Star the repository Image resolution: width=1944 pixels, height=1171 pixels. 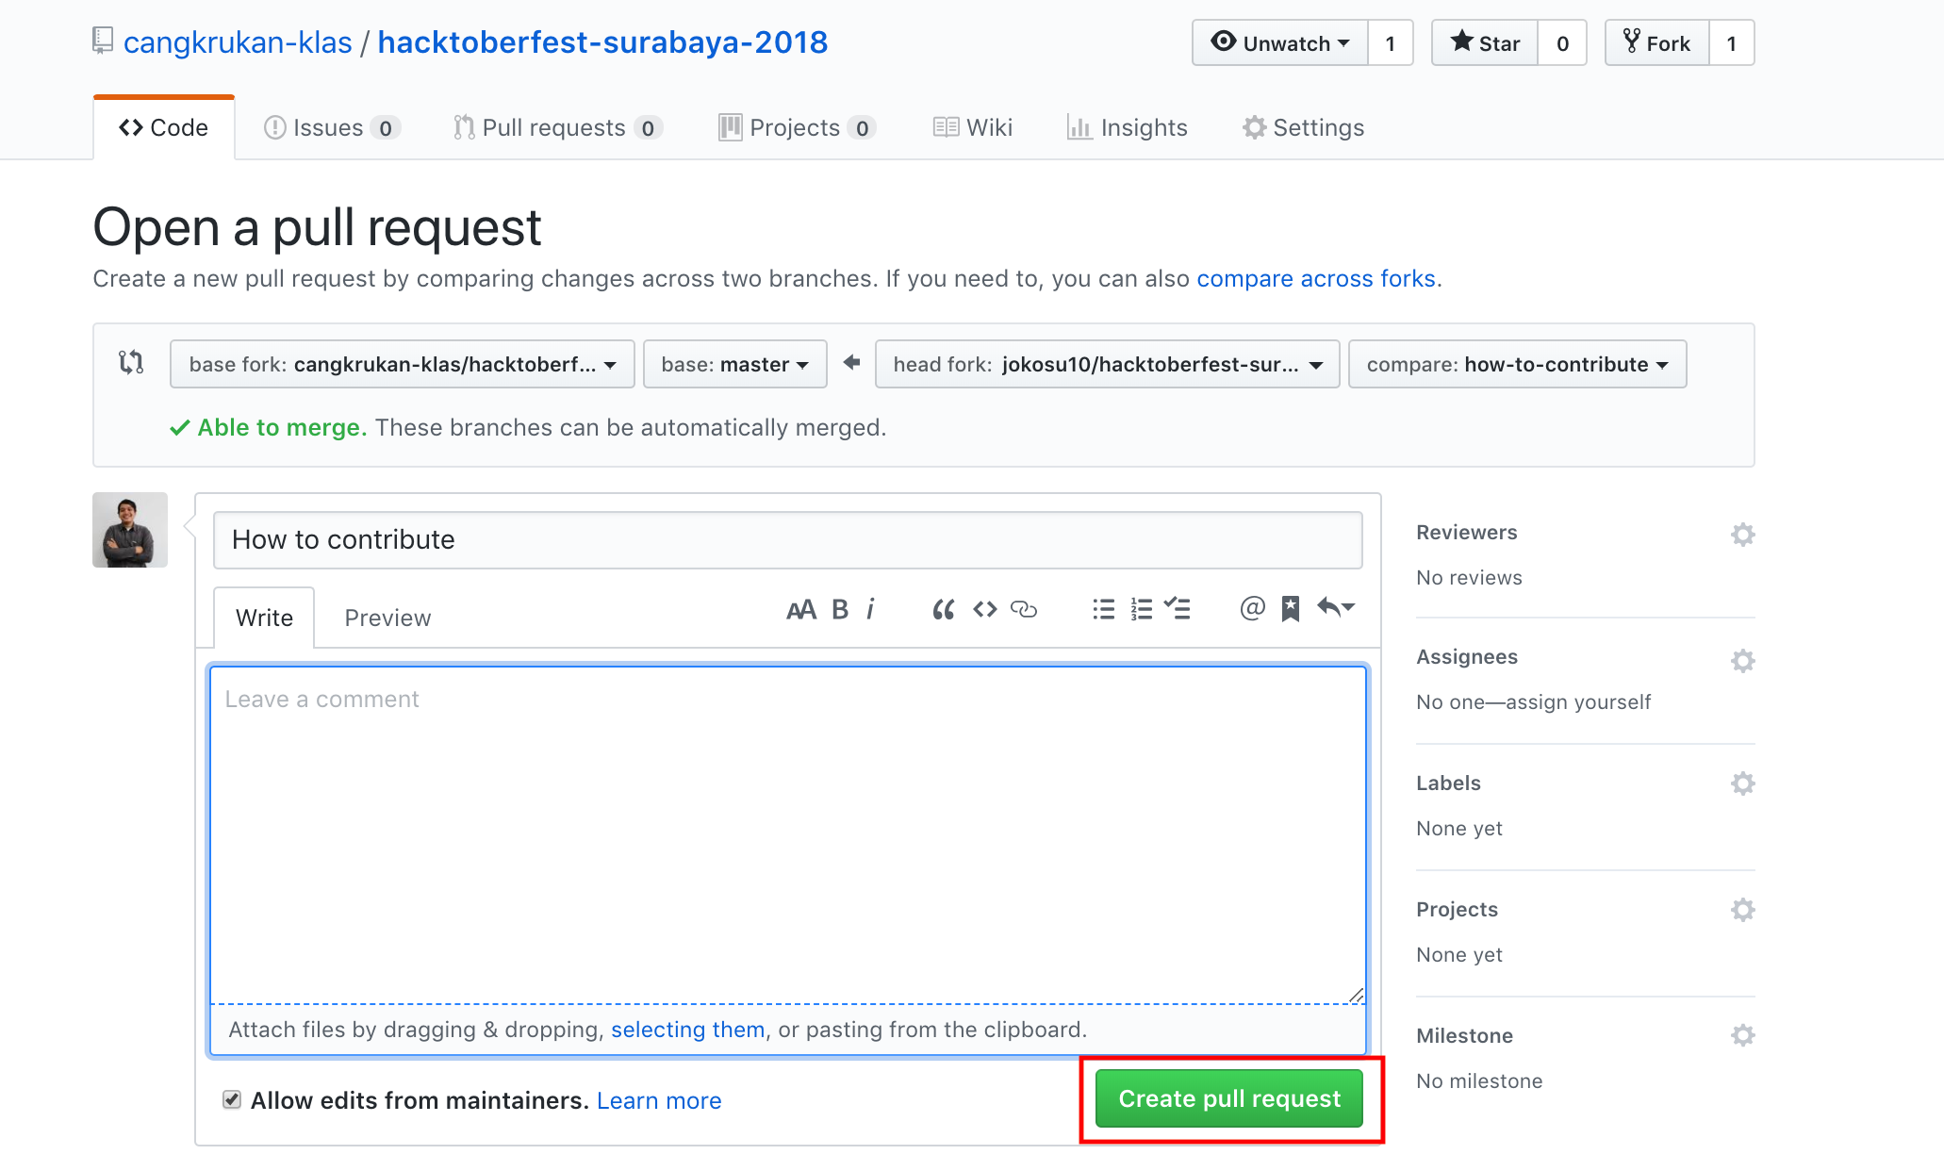pos(1485,43)
